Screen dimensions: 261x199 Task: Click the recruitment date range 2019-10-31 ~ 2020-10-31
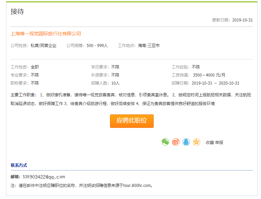pyautogui.click(x=215, y=83)
